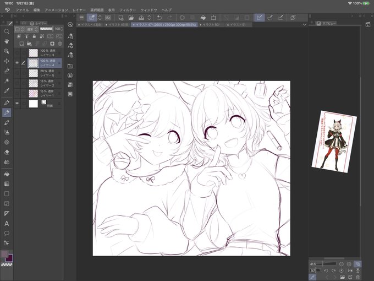Open save options dropdown arrows
The height and width of the screenshot is (281, 374).
point(149,18)
